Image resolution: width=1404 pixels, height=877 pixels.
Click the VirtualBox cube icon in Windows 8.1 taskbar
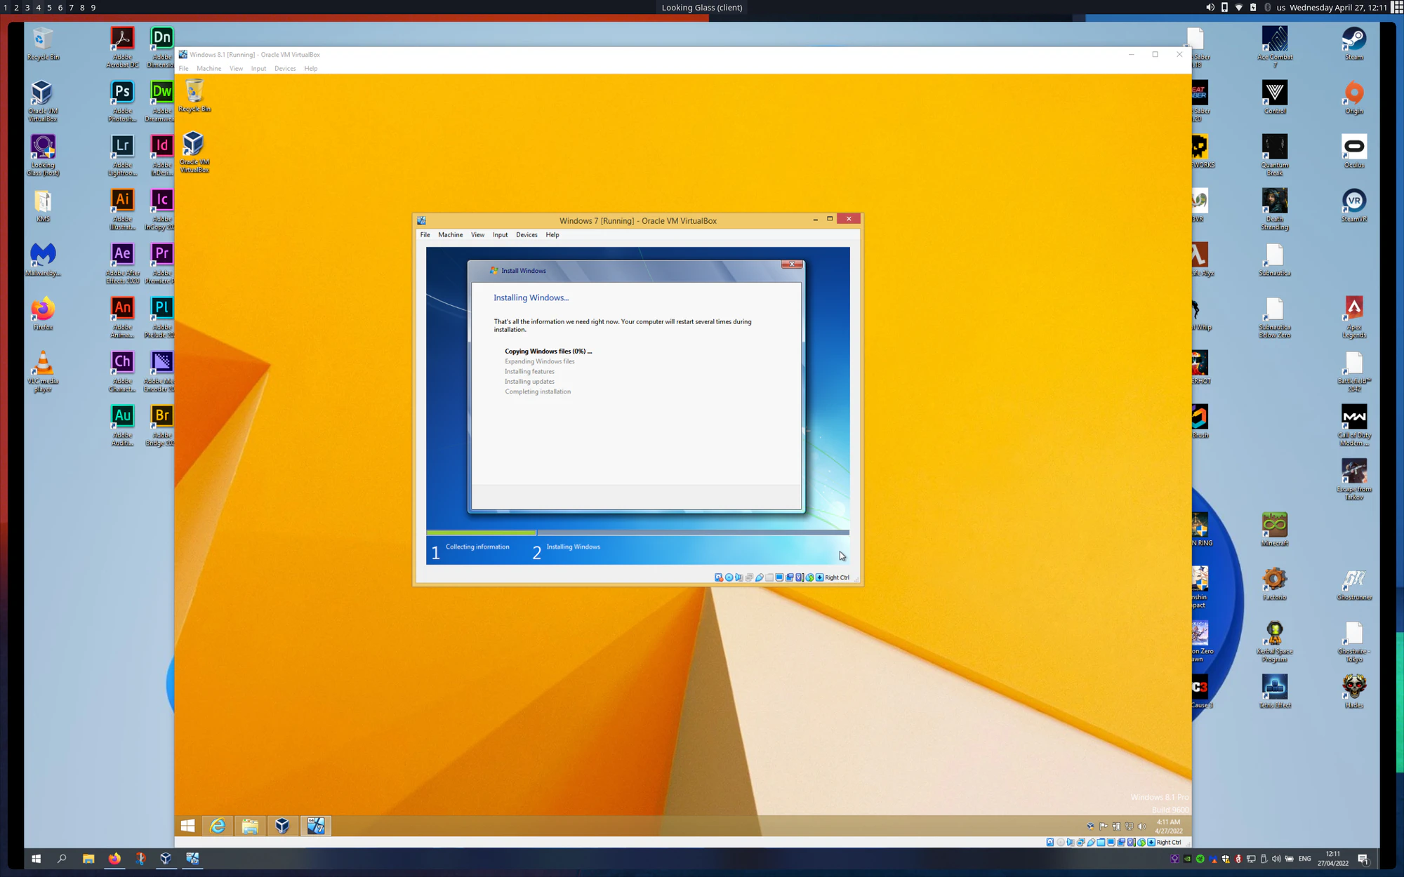coord(282,826)
